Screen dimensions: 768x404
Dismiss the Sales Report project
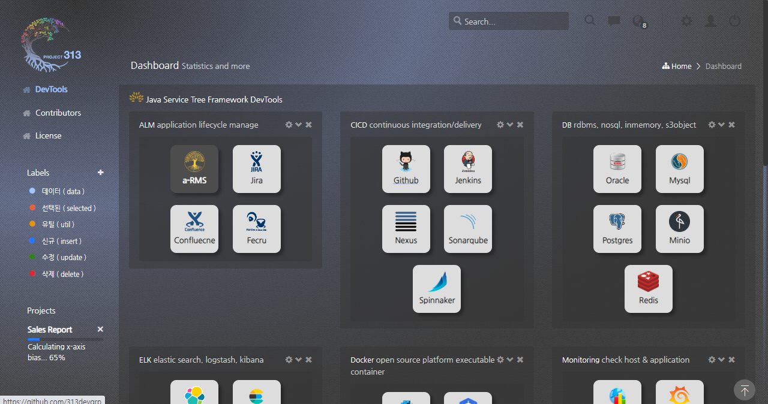click(100, 329)
